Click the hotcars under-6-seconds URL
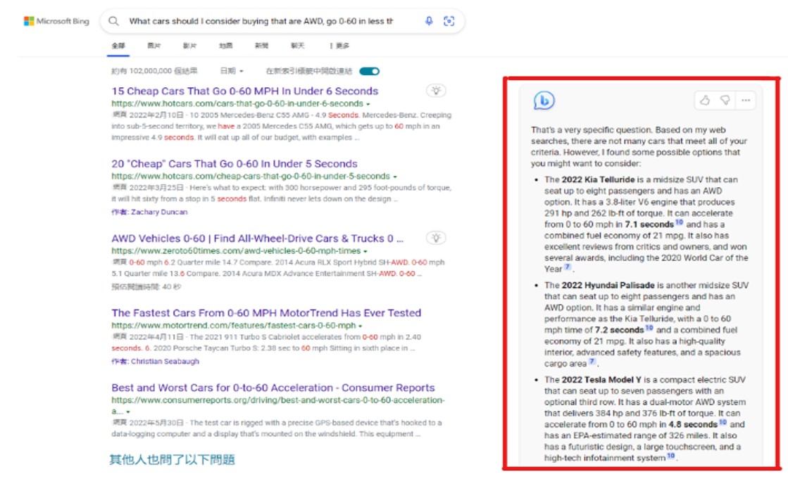The image size is (788, 477). (237, 103)
